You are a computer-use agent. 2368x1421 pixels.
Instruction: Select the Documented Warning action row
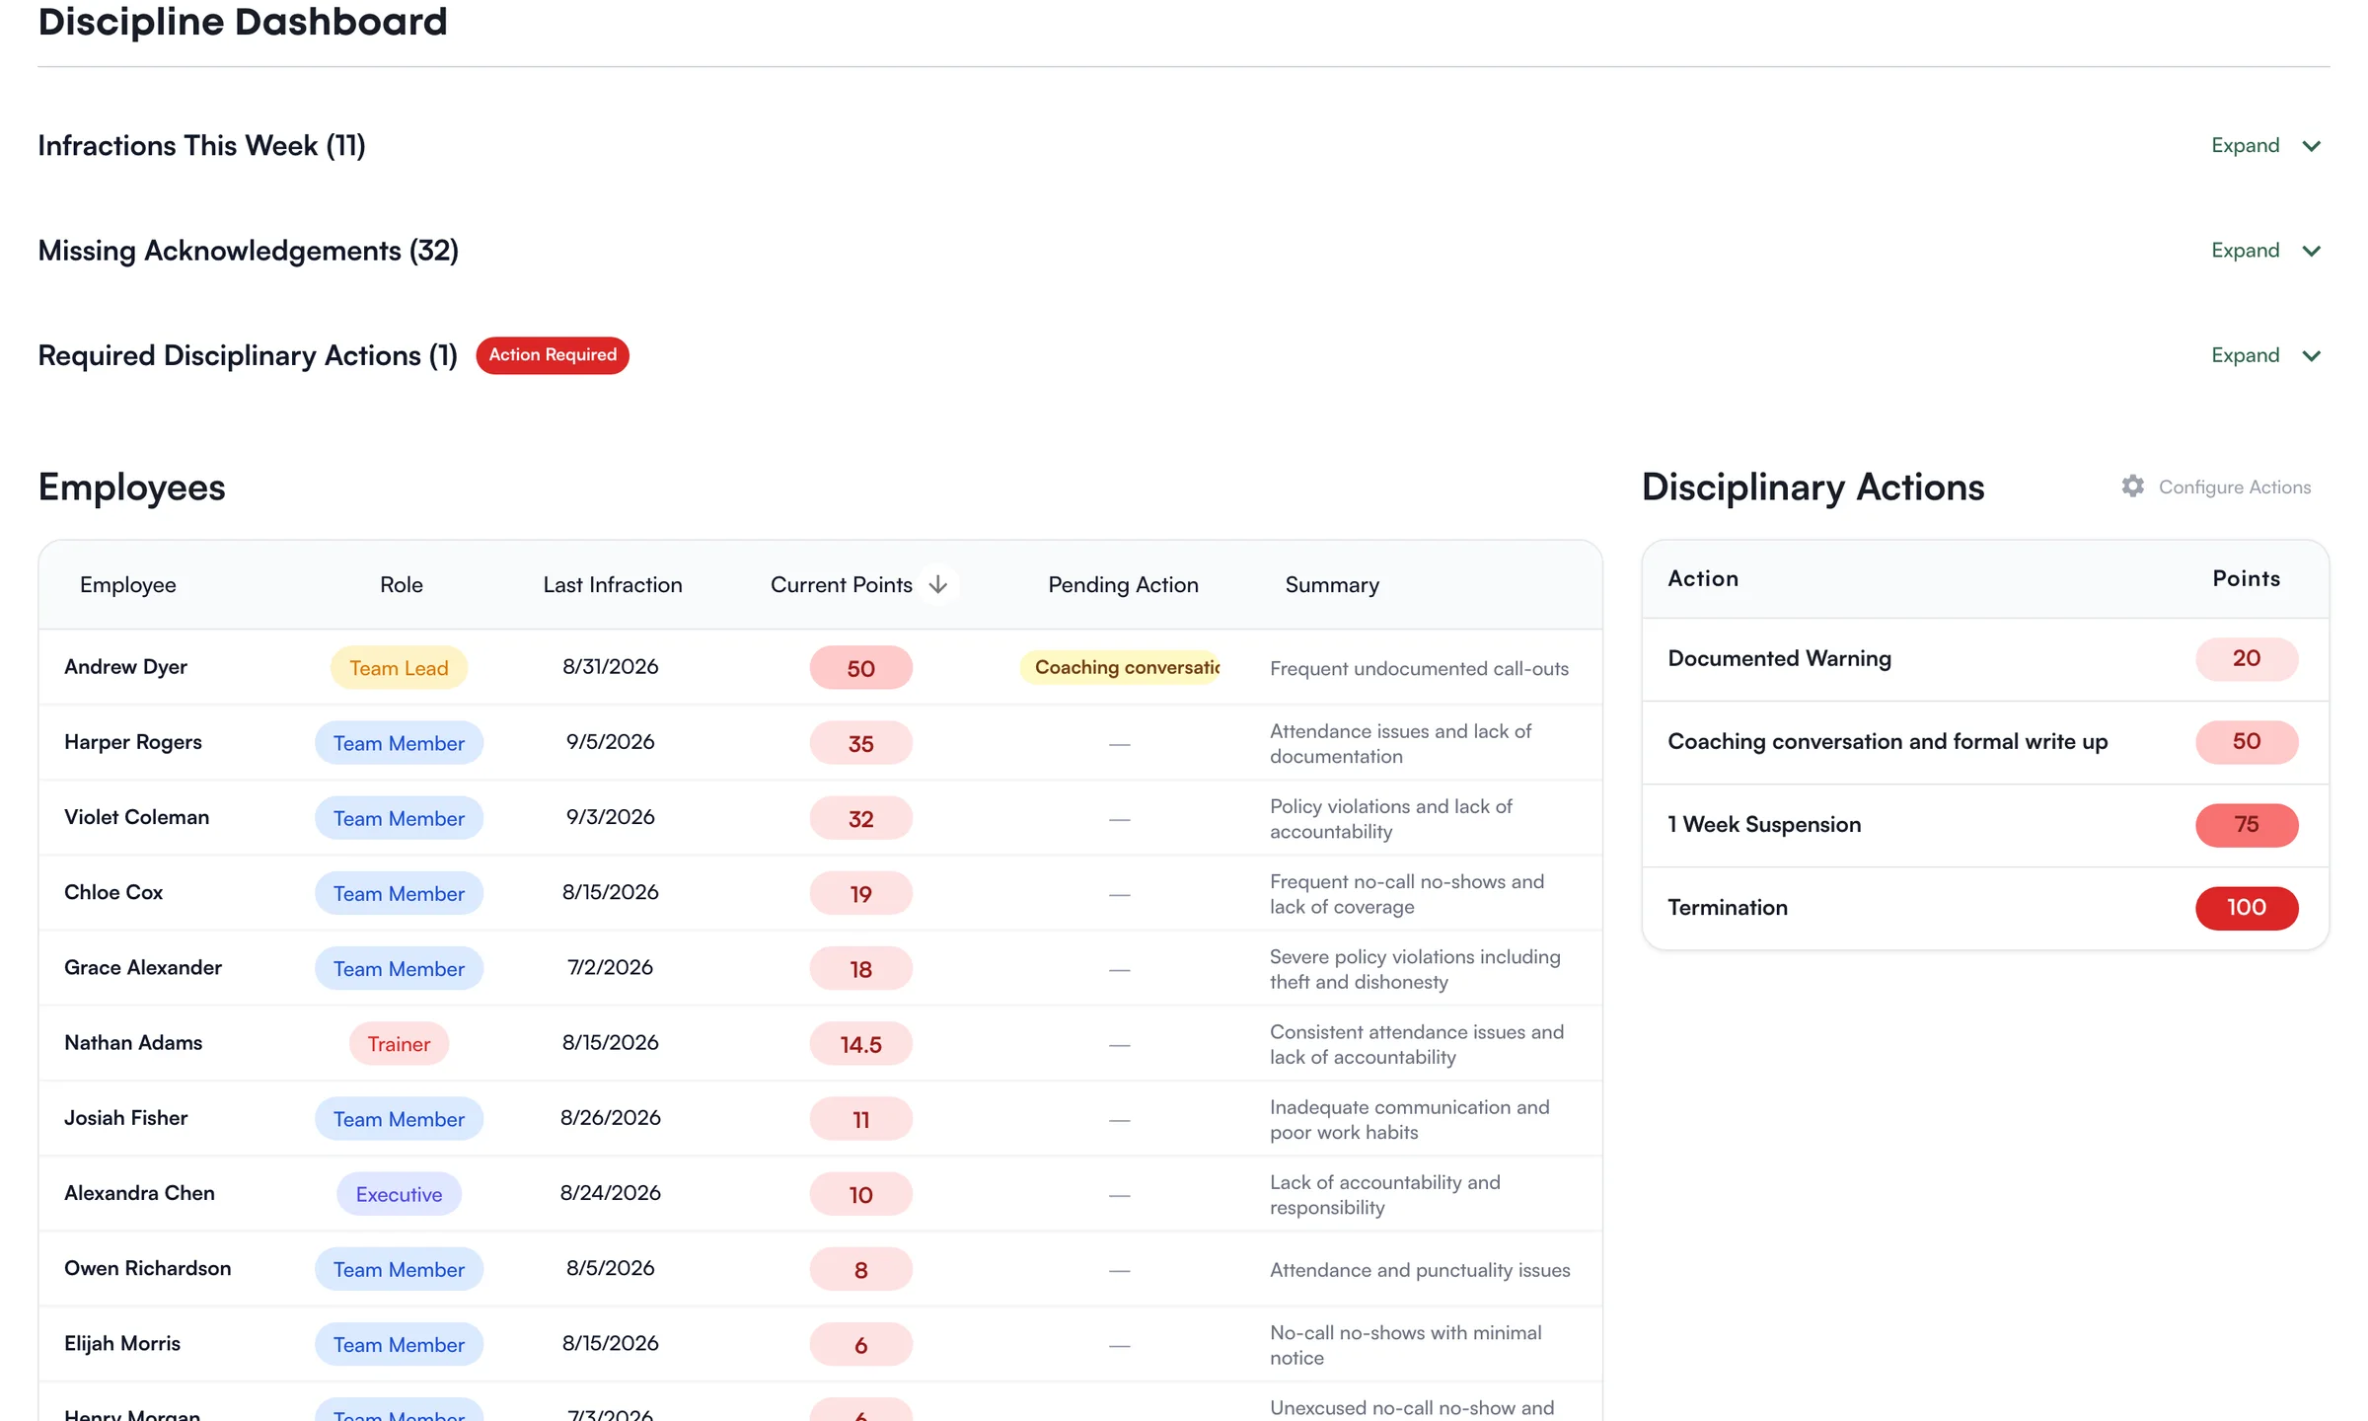click(x=1985, y=659)
